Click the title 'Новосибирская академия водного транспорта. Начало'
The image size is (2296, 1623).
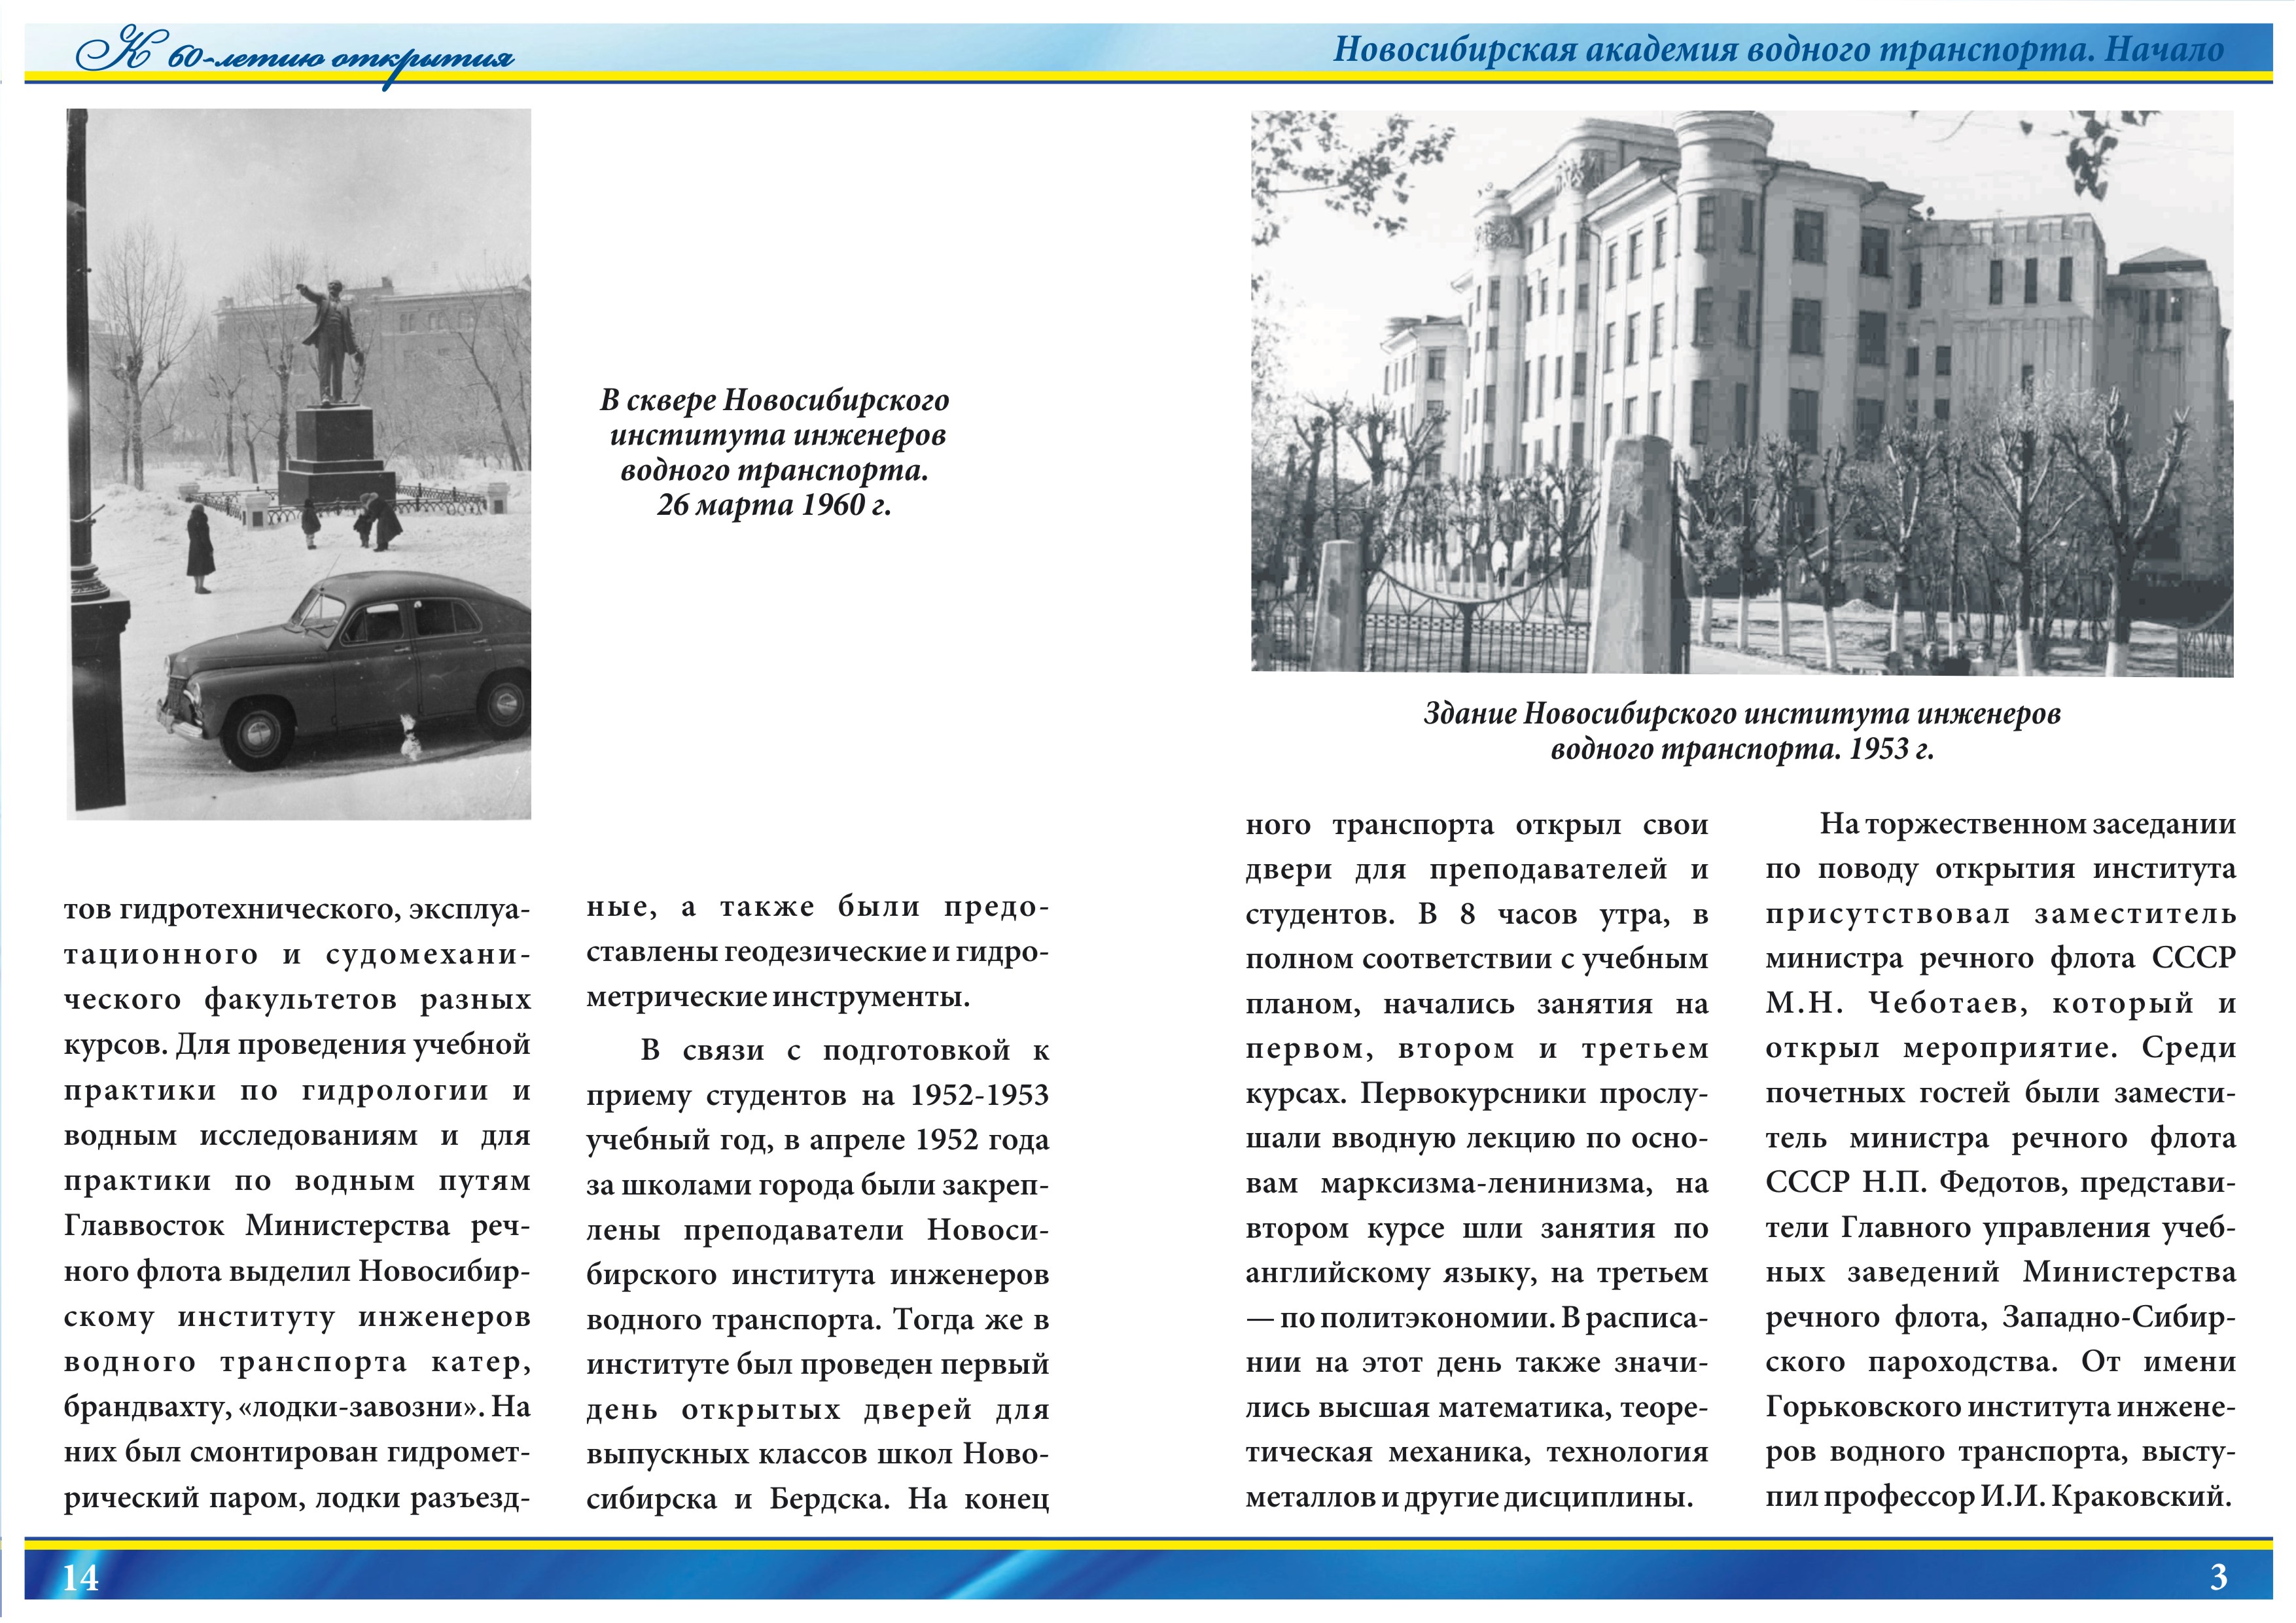1779,49
